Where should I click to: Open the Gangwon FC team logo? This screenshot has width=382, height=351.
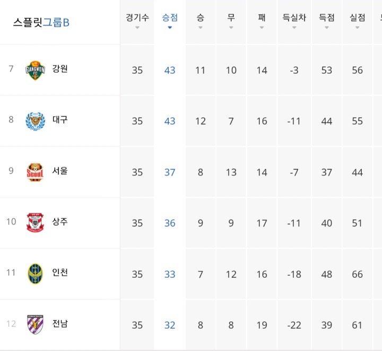[x=36, y=71]
